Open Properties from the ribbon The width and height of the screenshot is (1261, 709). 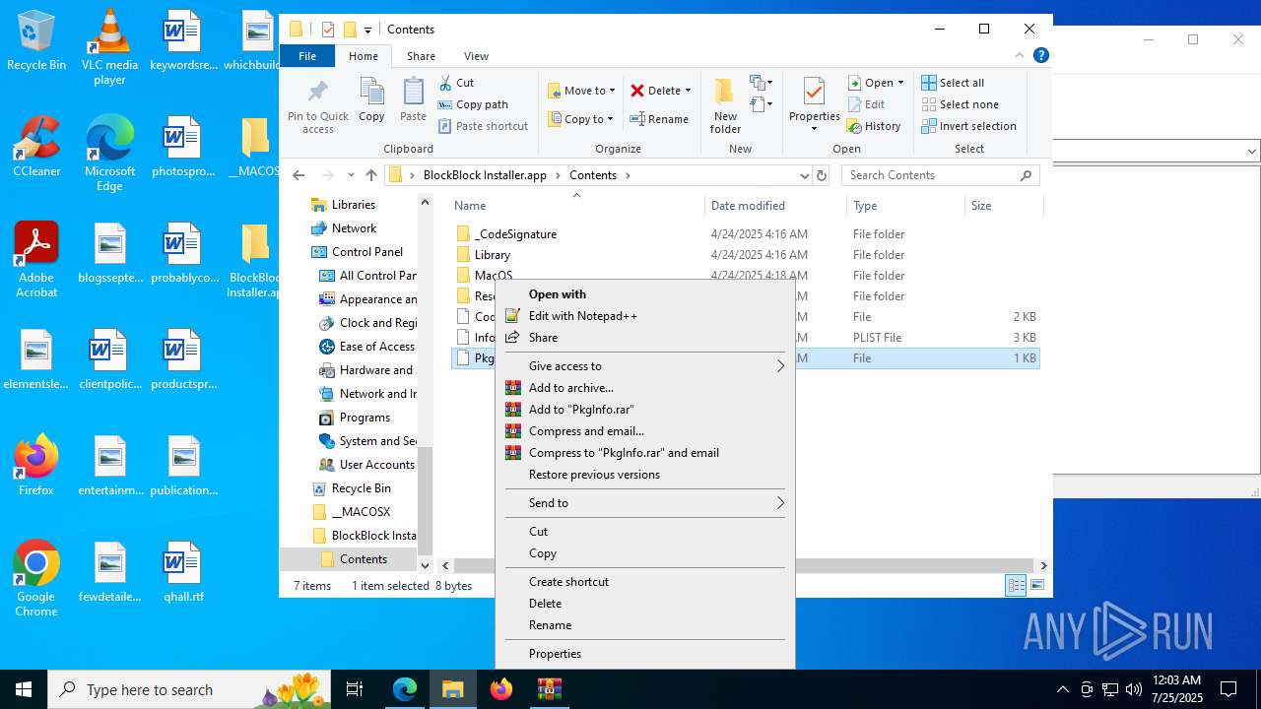point(814,105)
